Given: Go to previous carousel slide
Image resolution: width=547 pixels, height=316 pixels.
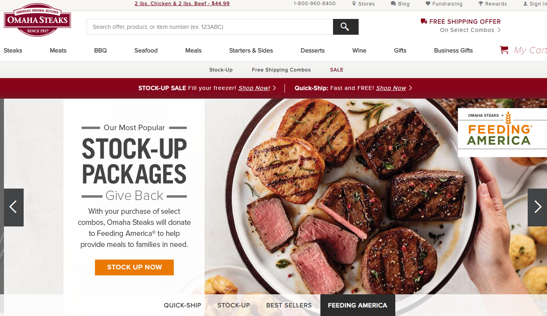Looking at the screenshot, I should (x=14, y=208).
